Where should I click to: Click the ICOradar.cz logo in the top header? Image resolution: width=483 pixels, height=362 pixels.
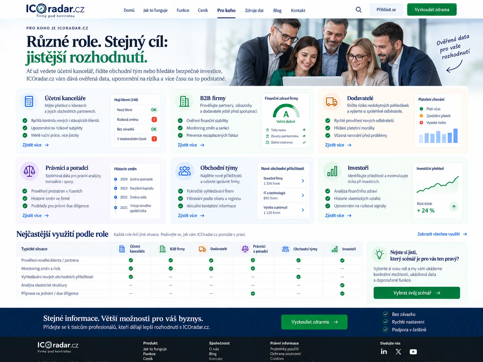[x=55, y=10]
